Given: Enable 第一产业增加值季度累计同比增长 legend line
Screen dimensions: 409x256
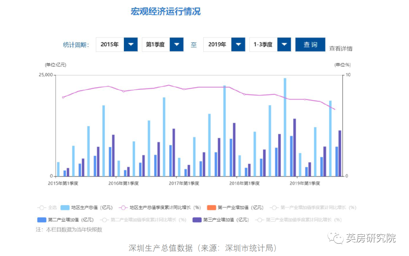Looking at the screenshot, I should click(313, 208).
